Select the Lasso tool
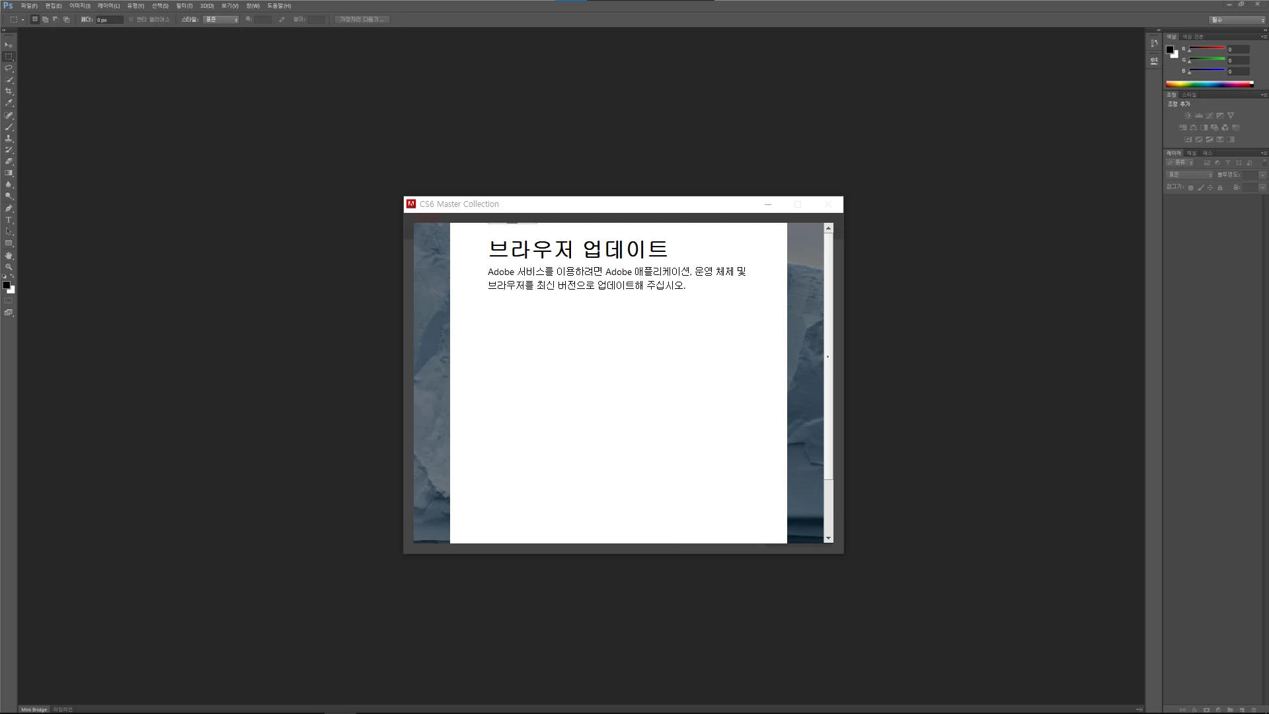This screenshot has width=1269, height=714. (x=9, y=68)
